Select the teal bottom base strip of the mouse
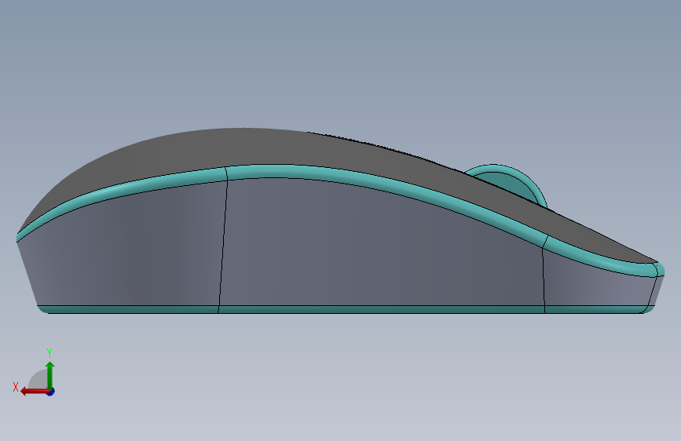This screenshot has height=441, width=681. pos(346,309)
